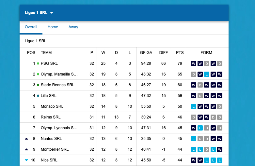Switch to the Home tab
This screenshot has height=166, width=255.
click(x=53, y=27)
